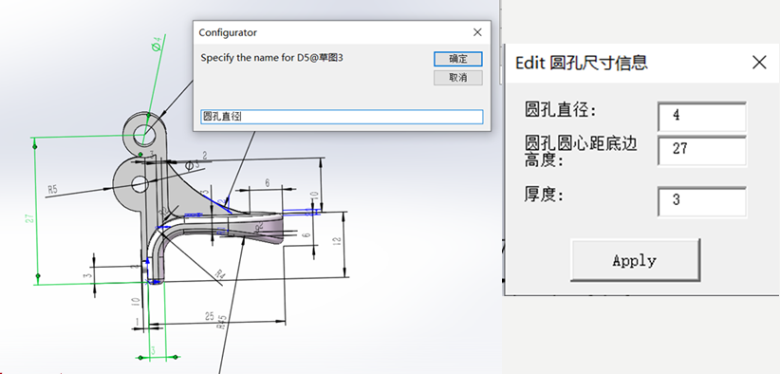This screenshot has height=374, width=780.
Task: Apply the hole dimension changes
Action: click(635, 260)
